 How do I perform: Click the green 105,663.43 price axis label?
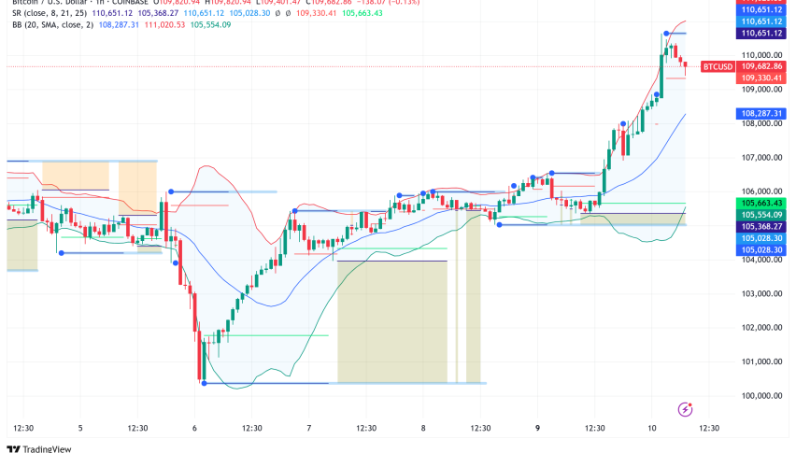click(x=761, y=204)
